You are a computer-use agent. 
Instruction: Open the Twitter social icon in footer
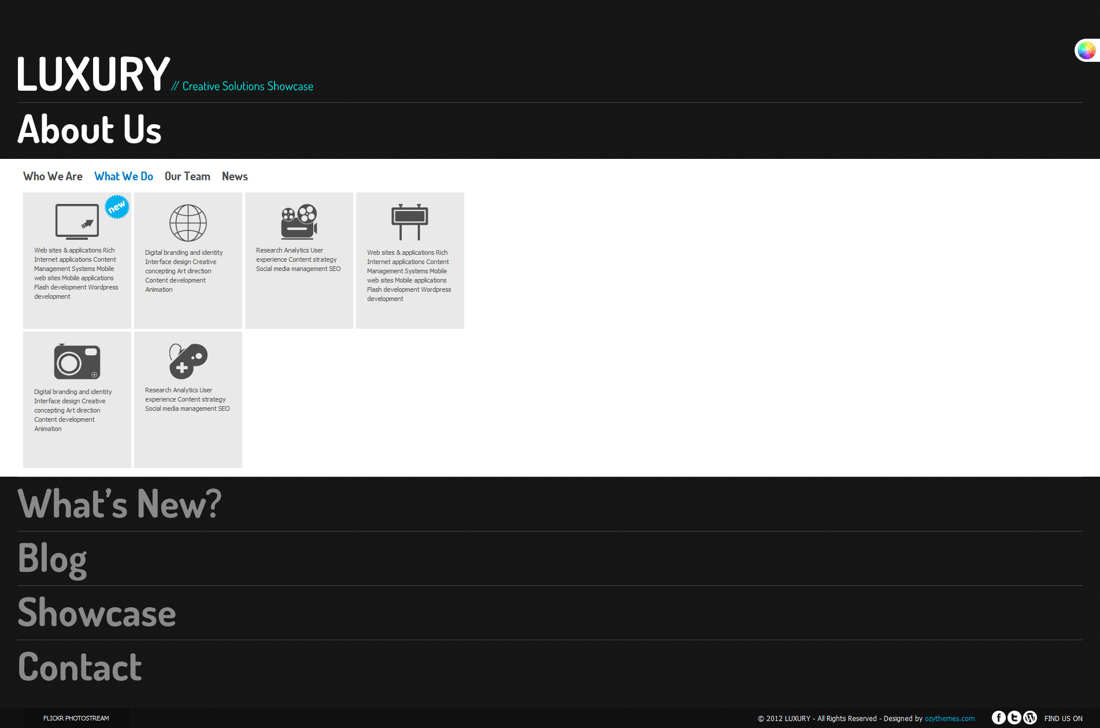[x=1014, y=718]
